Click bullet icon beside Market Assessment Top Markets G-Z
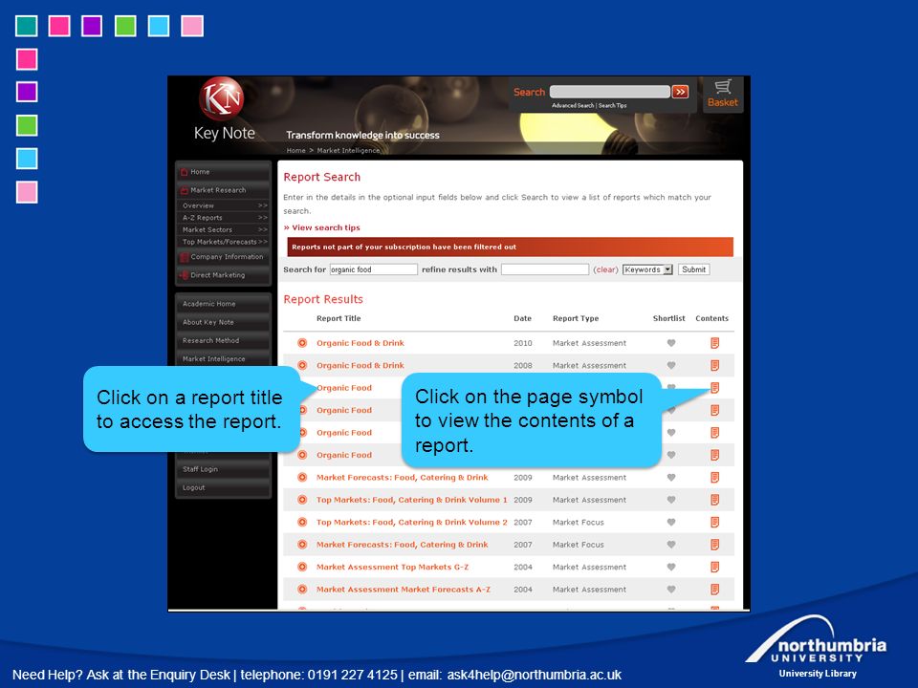 [302, 567]
